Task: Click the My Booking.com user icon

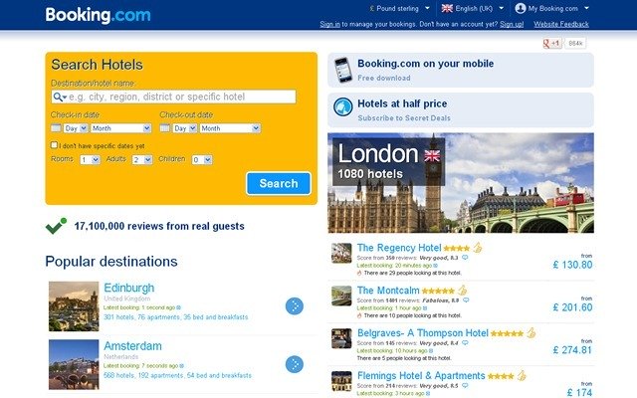Action: 520,8
